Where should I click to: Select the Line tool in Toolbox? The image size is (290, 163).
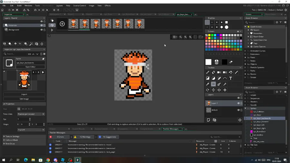[237, 72]
